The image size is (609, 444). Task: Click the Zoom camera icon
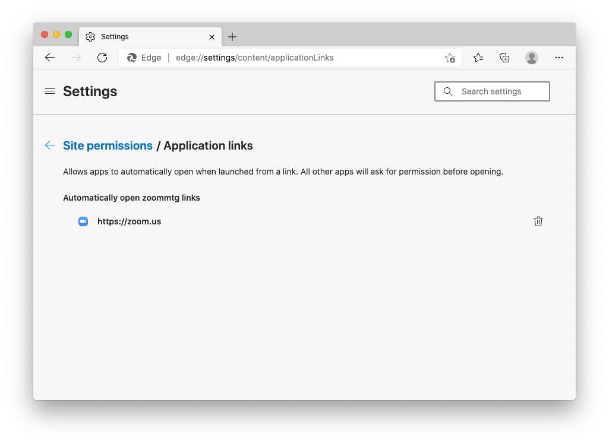[83, 221]
